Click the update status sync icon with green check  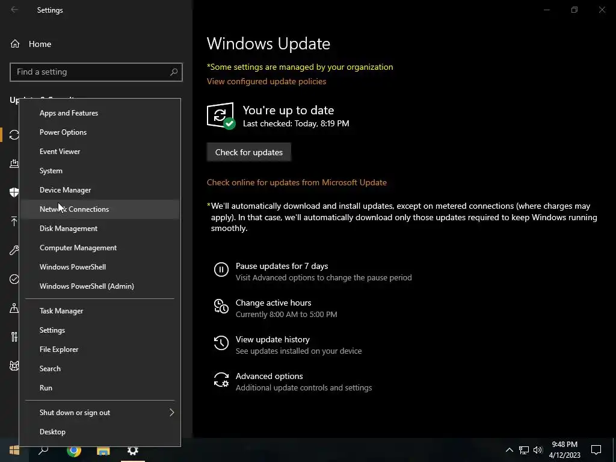click(221, 115)
